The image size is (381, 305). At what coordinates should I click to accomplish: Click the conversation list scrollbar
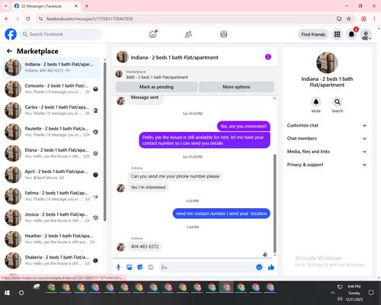coord(104,142)
